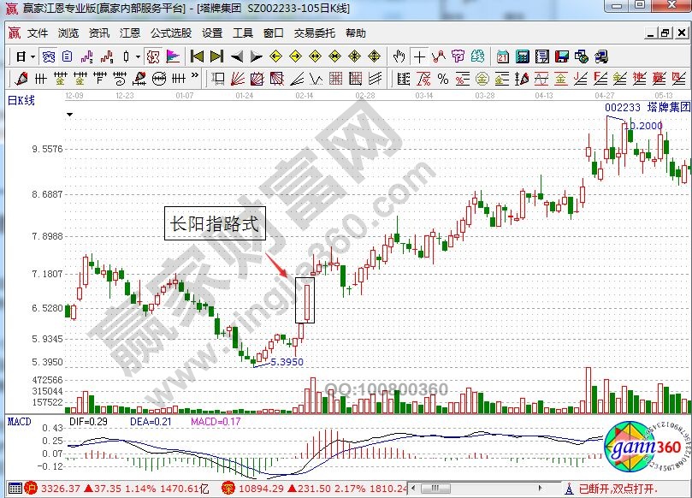Select the percent (%) line drawing tool

[x=443, y=79]
